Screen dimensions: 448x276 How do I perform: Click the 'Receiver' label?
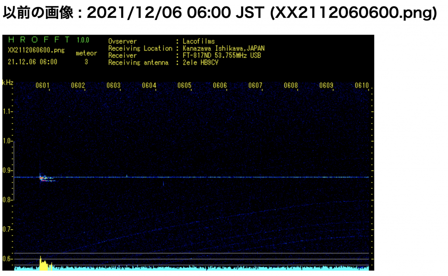tap(122, 55)
